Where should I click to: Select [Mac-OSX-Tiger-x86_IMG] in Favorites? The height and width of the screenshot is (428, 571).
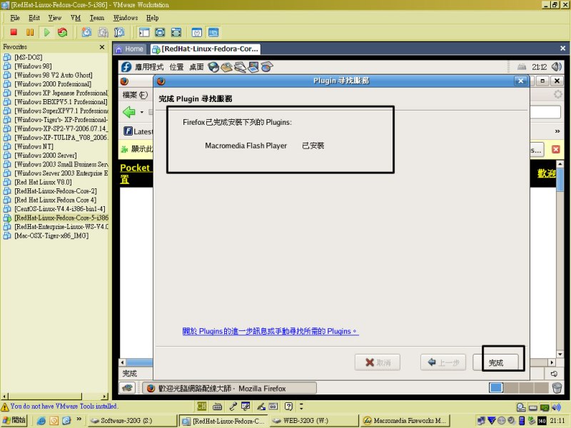point(51,235)
